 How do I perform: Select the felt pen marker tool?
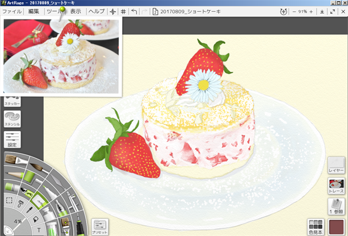coord(50,192)
